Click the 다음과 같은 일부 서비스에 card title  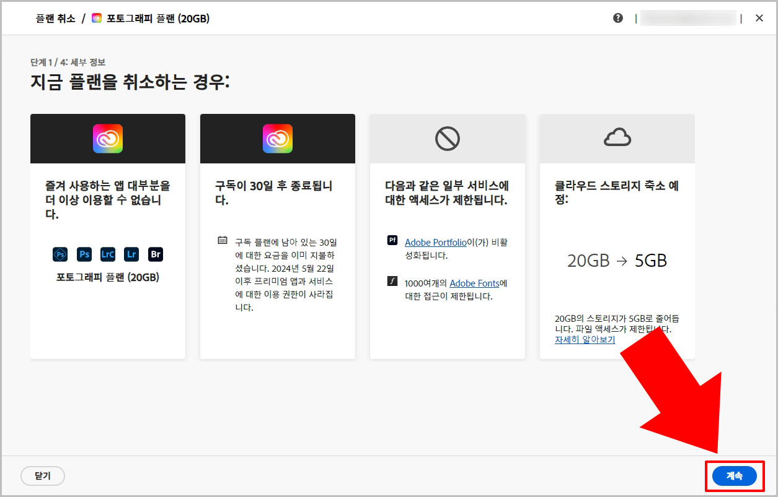[x=447, y=192]
